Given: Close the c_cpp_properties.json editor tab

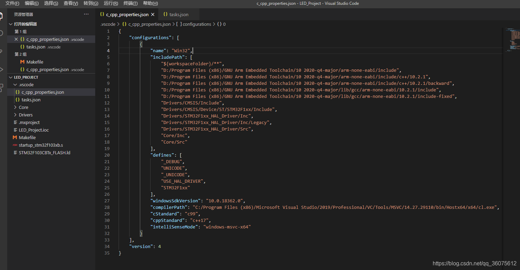Looking at the screenshot, I should click(x=153, y=14).
